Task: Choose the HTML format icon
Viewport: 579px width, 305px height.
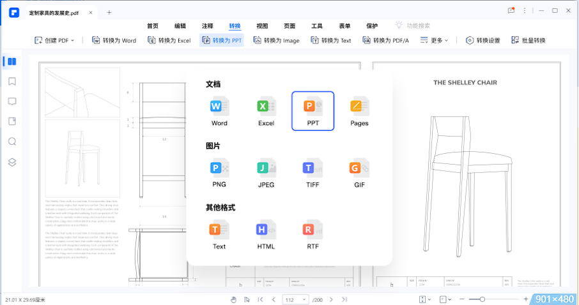Action: [266, 229]
